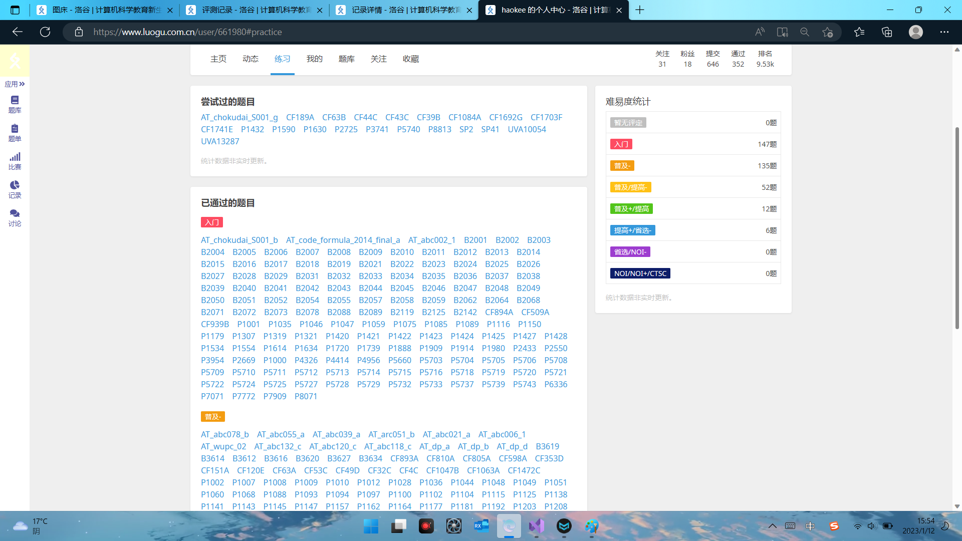
Task: Open problem link CF189A
Action: pyautogui.click(x=300, y=117)
